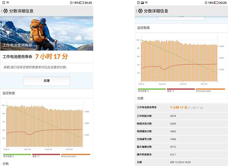Tap the hiker banner image on left screen
Screen dimensions: 228x166
coord(46,34)
